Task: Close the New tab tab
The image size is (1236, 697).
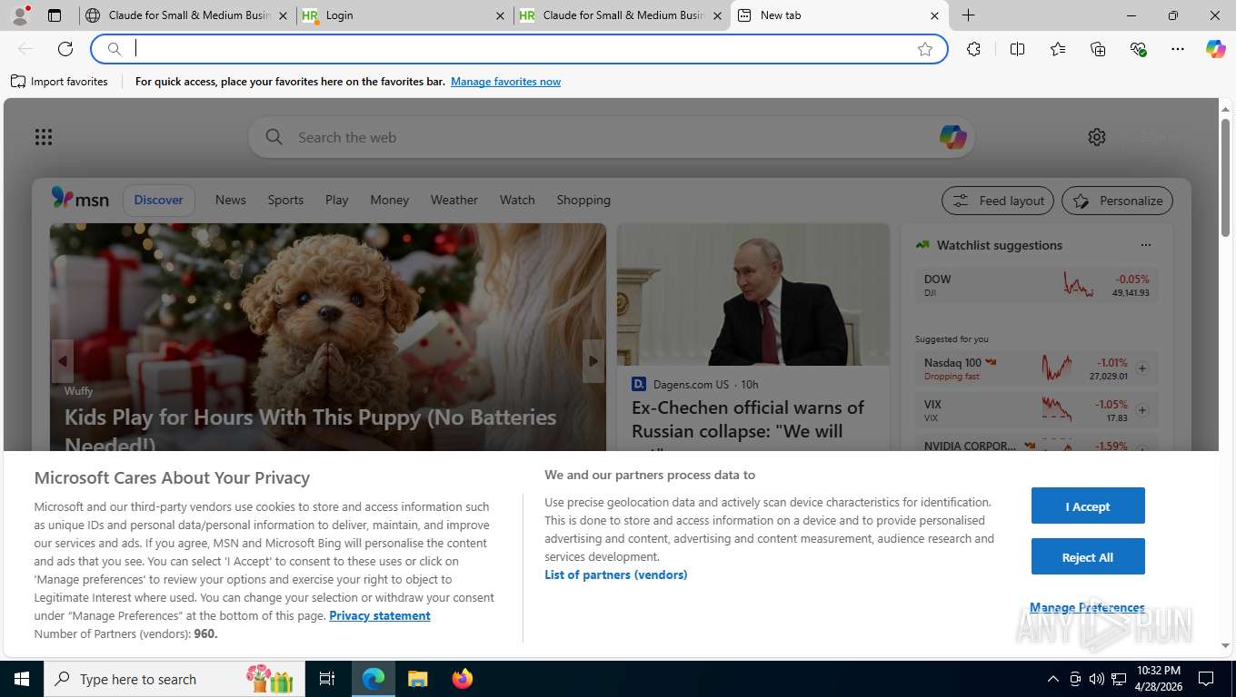Action: (934, 15)
